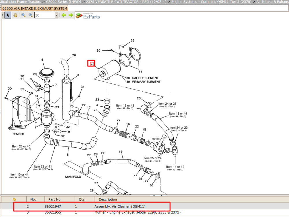The height and width of the screenshot is (217, 289).
Task: Click callout 35 on the diagram
Action: (133, 40)
